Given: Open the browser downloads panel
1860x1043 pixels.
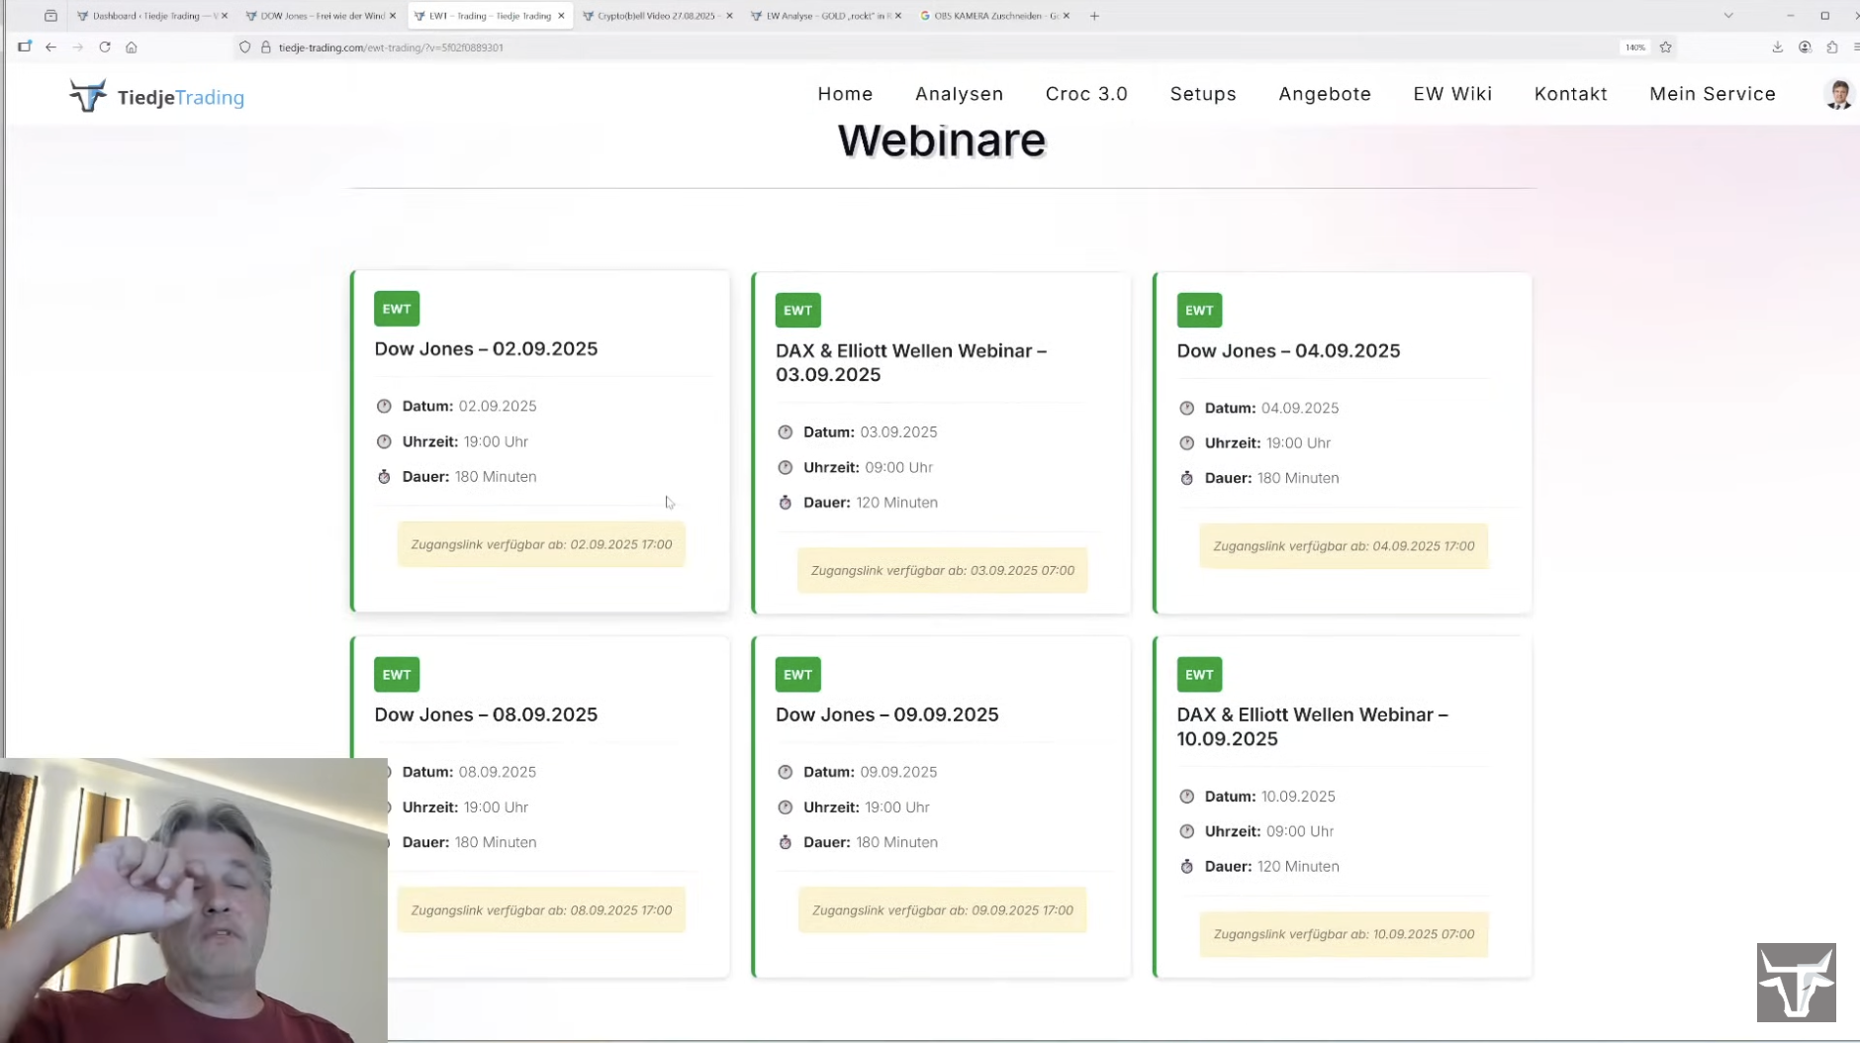Looking at the screenshot, I should tap(1777, 47).
